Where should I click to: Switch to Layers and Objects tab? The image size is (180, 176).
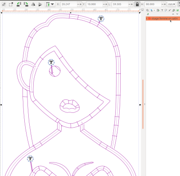[152, 10]
